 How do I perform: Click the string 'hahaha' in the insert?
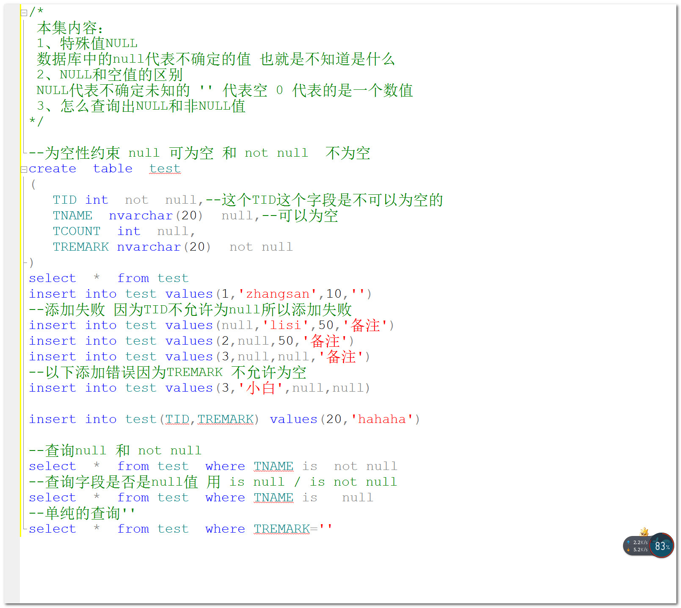[382, 420]
